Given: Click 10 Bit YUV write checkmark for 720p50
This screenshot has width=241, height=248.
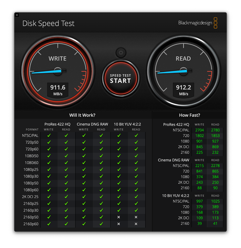Looking at the screenshot, I should click(x=118, y=142).
